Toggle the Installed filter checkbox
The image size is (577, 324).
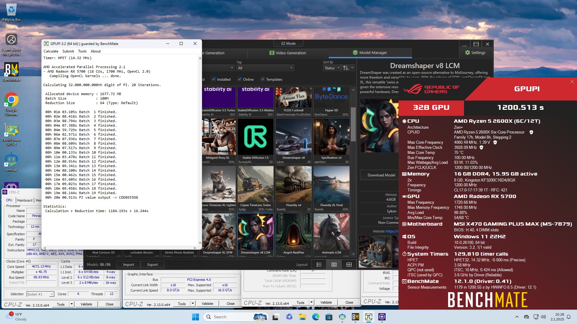tap(214, 79)
